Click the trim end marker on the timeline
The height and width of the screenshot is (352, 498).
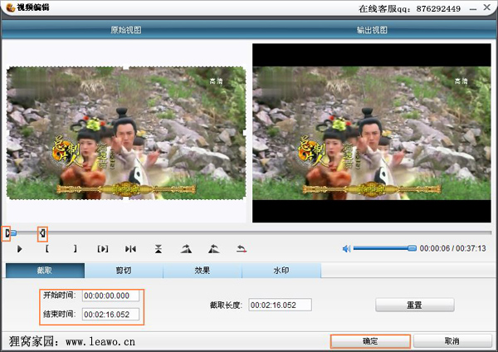[x=42, y=234]
